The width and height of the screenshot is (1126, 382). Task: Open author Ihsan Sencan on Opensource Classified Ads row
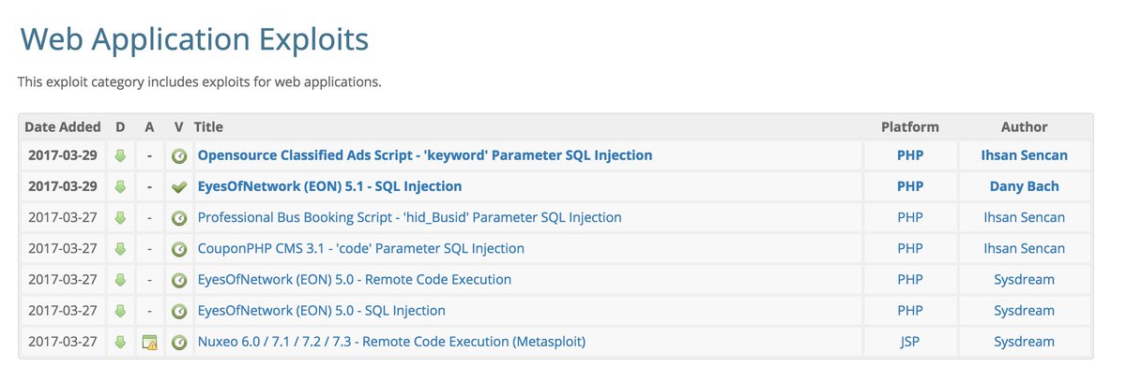pos(1025,155)
